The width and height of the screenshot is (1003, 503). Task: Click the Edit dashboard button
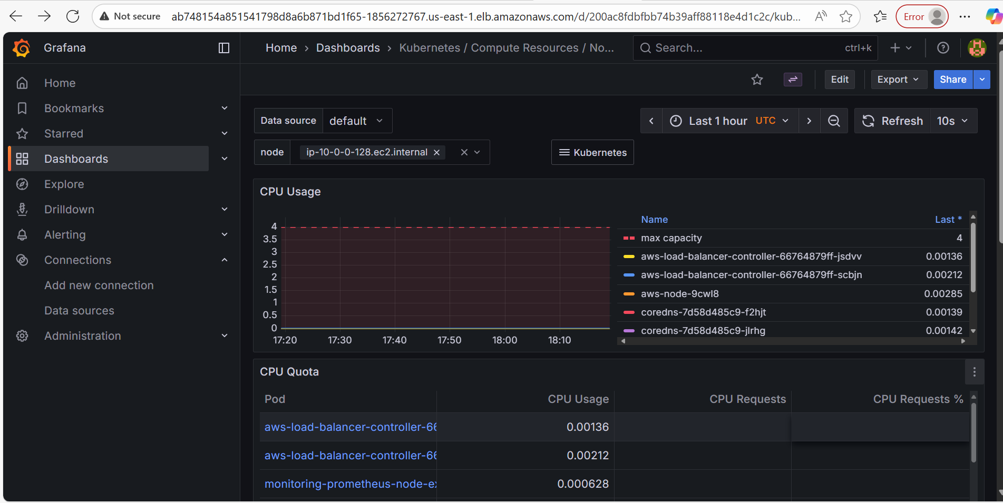pos(839,80)
